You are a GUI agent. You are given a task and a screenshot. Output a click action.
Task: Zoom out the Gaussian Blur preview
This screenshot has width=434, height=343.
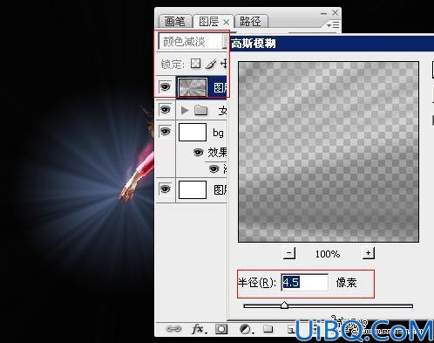[x=289, y=253]
